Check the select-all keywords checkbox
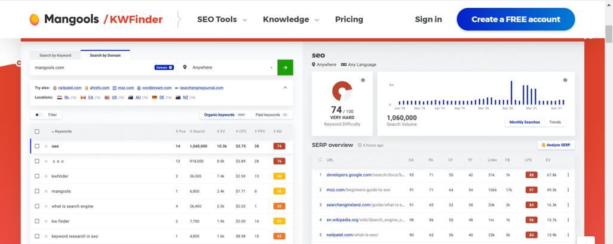Image resolution: width=613 pixels, height=244 pixels. click(x=37, y=132)
